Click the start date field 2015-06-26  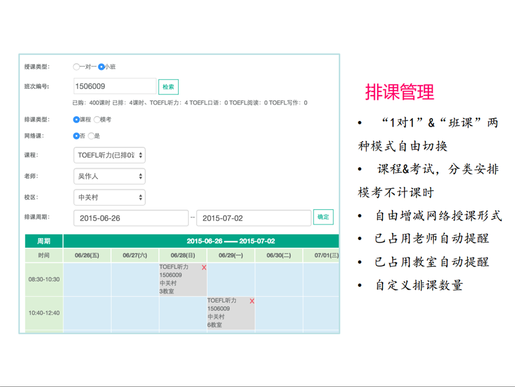click(x=131, y=218)
